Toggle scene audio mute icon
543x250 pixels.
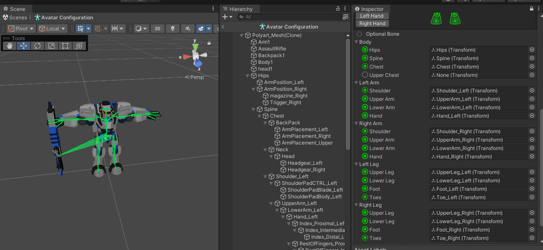[187, 29]
